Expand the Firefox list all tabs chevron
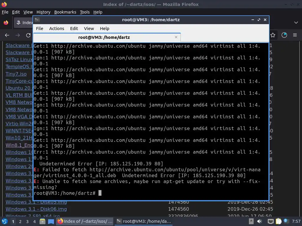This screenshot has width=302, height=226. 296,23
